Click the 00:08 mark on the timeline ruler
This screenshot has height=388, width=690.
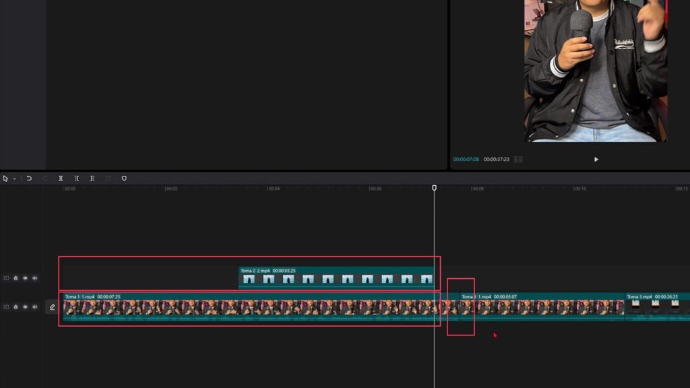pos(477,189)
